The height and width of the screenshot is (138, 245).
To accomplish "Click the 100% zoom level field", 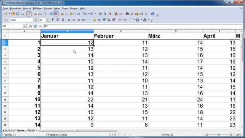I will click(x=238, y=135).
